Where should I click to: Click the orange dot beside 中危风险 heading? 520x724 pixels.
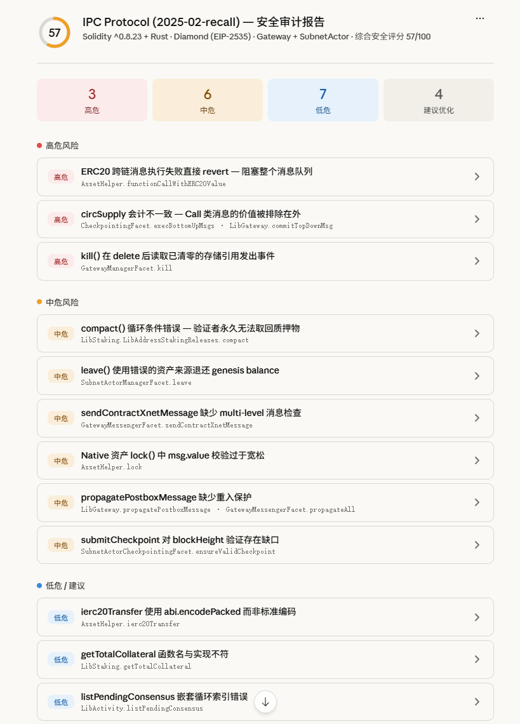(x=39, y=302)
